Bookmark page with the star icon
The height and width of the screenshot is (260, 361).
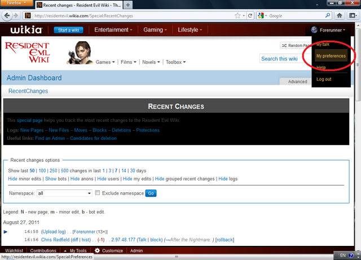[x=237, y=16]
